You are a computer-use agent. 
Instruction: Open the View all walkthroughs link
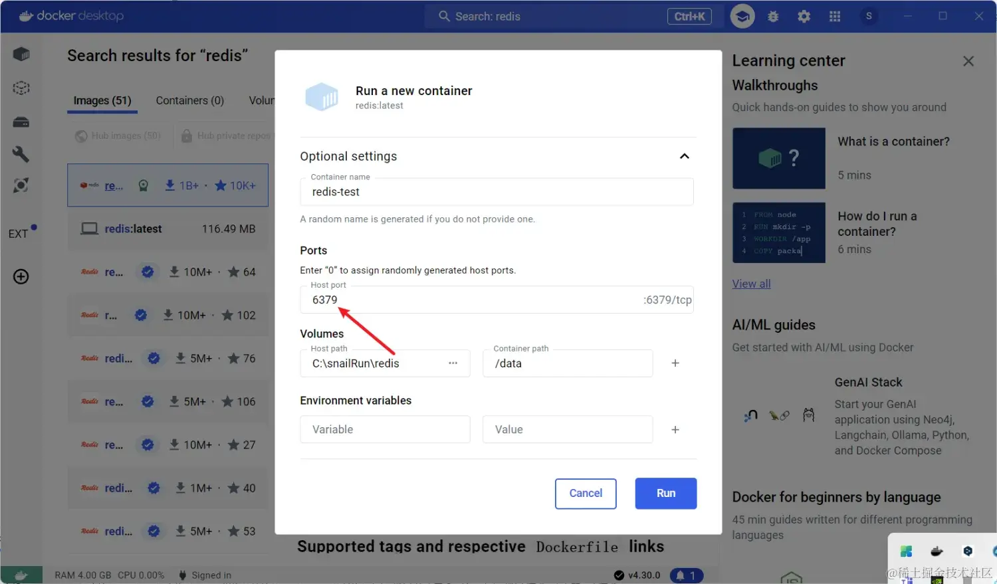[x=751, y=284]
